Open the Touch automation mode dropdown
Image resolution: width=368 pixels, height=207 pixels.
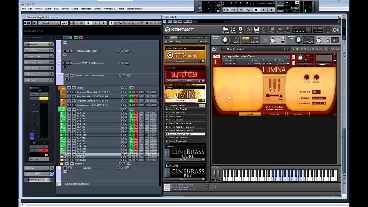point(49,23)
